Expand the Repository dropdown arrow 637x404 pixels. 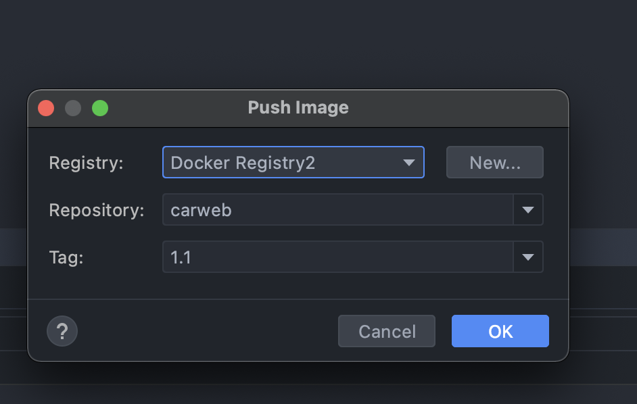click(528, 210)
